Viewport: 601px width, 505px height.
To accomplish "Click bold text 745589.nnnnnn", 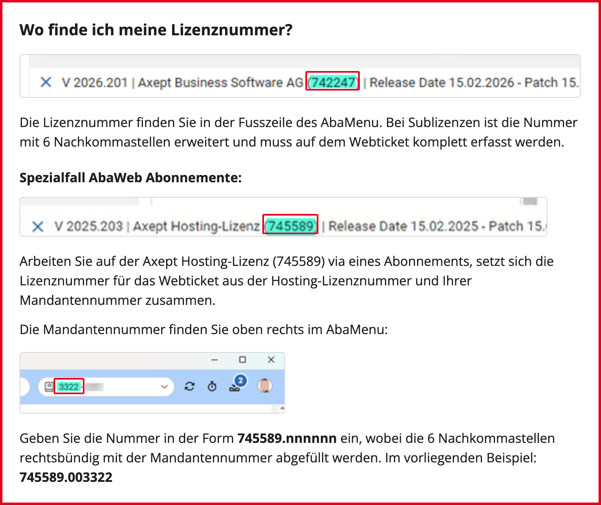I will click(x=287, y=438).
